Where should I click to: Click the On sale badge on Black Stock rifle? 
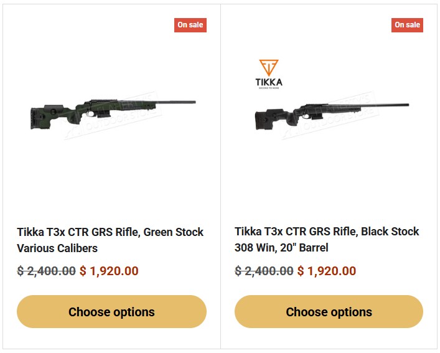tap(408, 25)
